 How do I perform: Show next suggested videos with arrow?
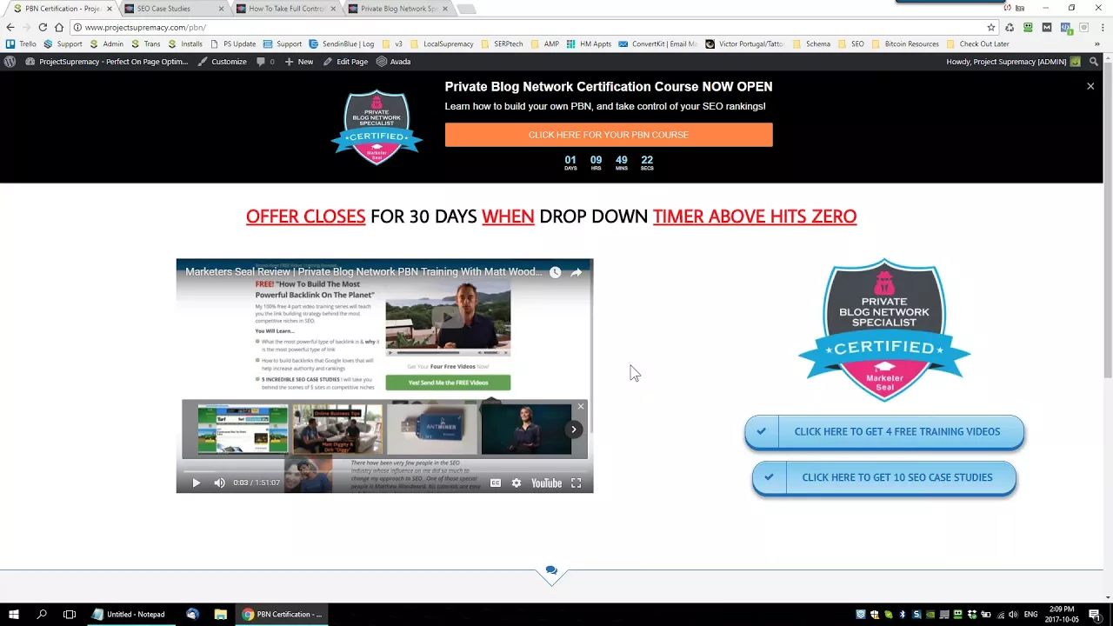pos(574,430)
